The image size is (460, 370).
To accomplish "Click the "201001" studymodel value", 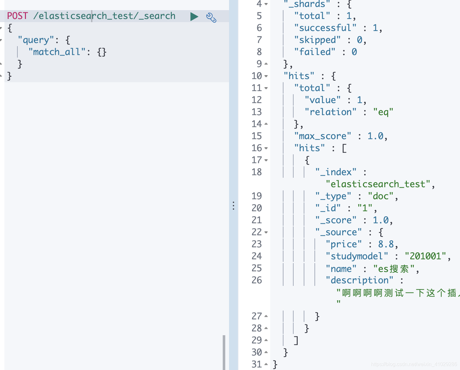I will point(425,256).
